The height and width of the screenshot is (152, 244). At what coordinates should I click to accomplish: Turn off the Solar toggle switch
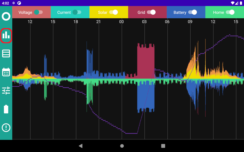coord(113,12)
